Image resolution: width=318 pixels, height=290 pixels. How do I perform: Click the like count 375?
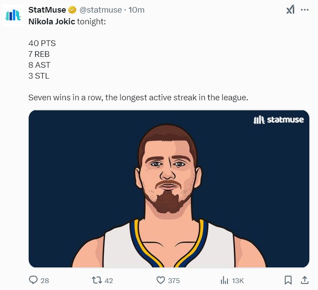coord(174,280)
